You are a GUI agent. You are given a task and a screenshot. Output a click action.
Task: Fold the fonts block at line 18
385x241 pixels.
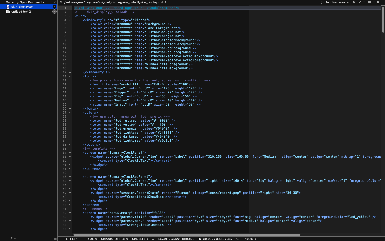point(70,76)
